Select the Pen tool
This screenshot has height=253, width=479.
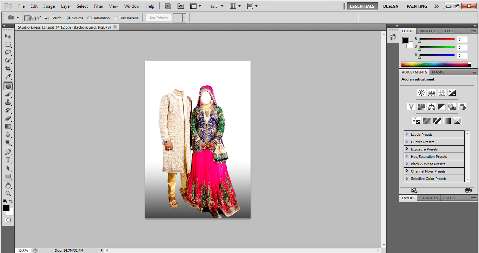tap(8, 152)
